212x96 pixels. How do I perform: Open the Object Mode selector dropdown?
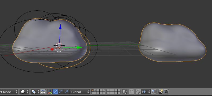point(9,92)
